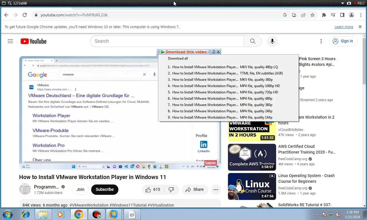
Task: Share the video
Action: [x=195, y=189]
